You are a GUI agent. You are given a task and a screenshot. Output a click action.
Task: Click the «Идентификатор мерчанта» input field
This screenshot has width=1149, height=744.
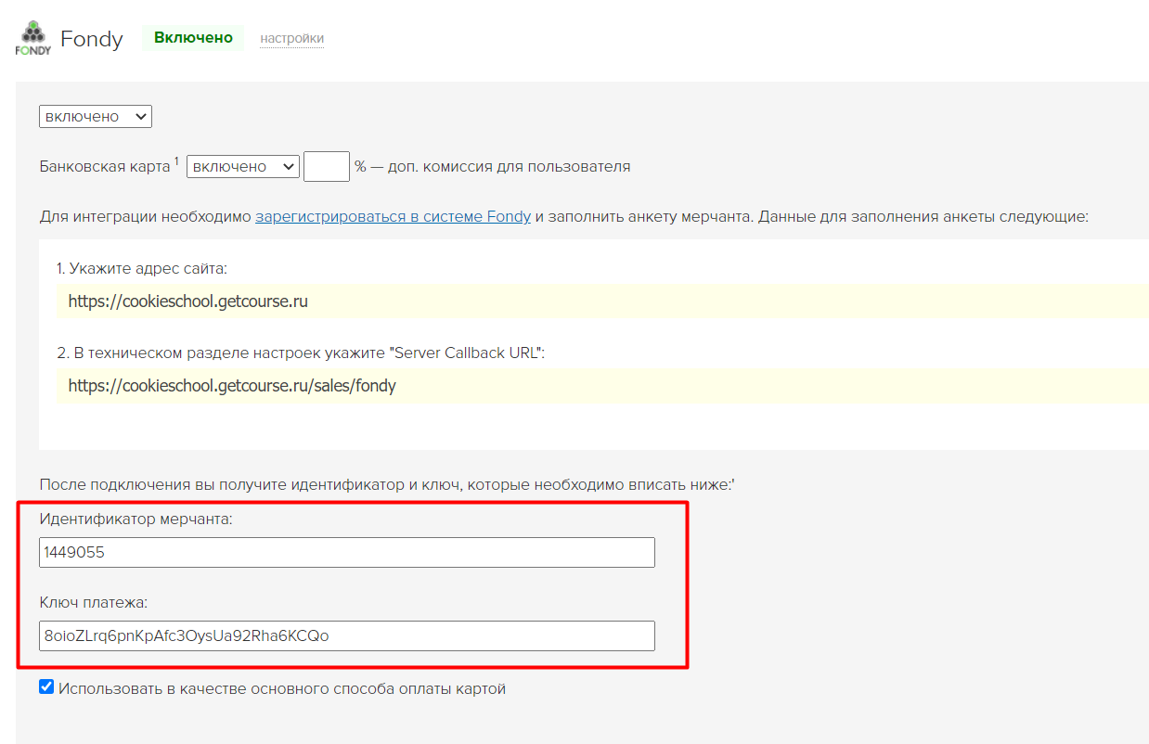click(347, 552)
